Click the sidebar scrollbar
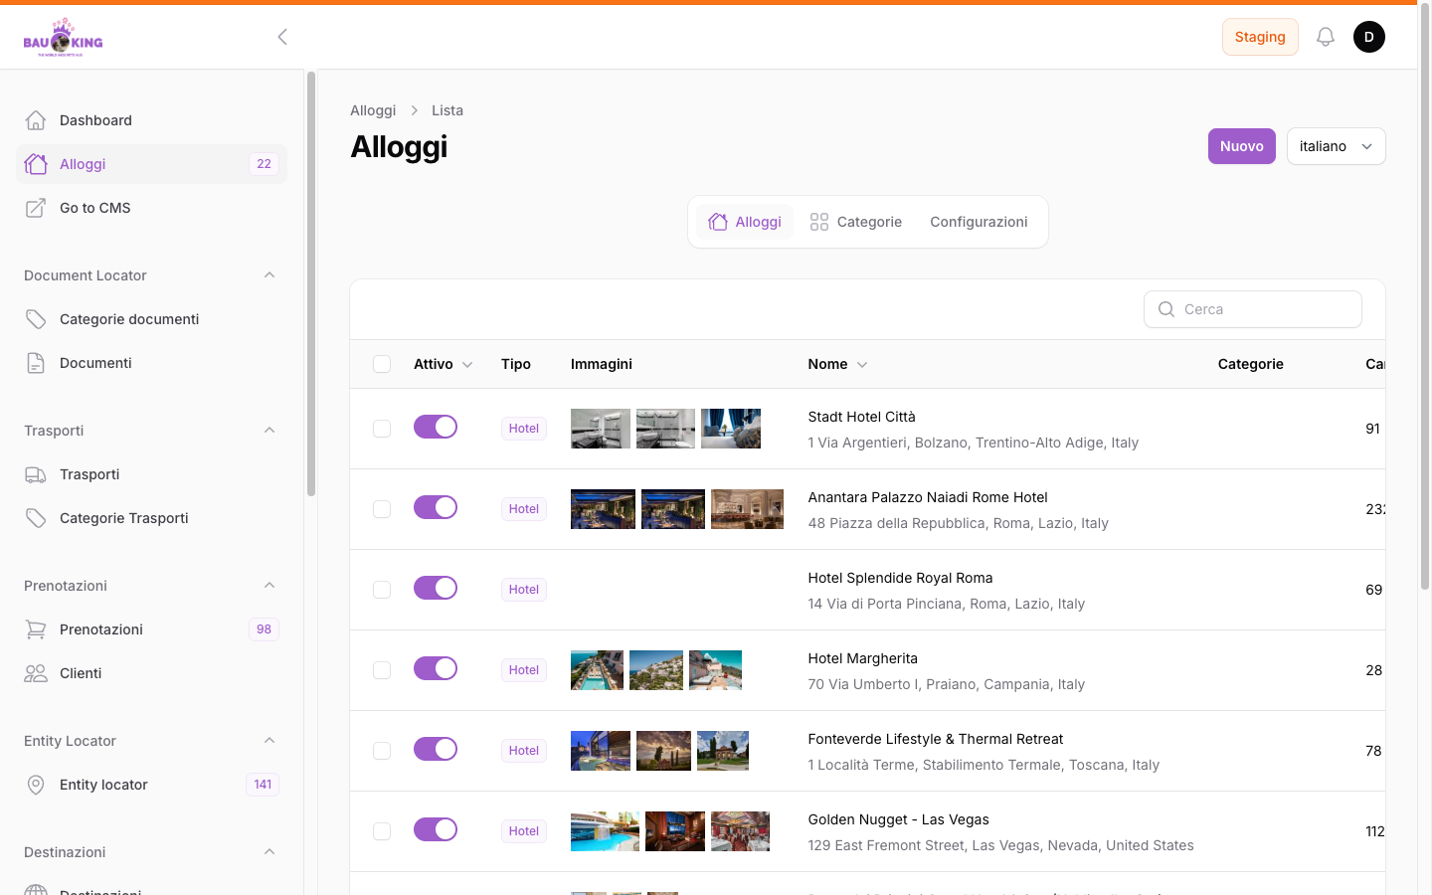This screenshot has height=895, width=1432. [311, 283]
